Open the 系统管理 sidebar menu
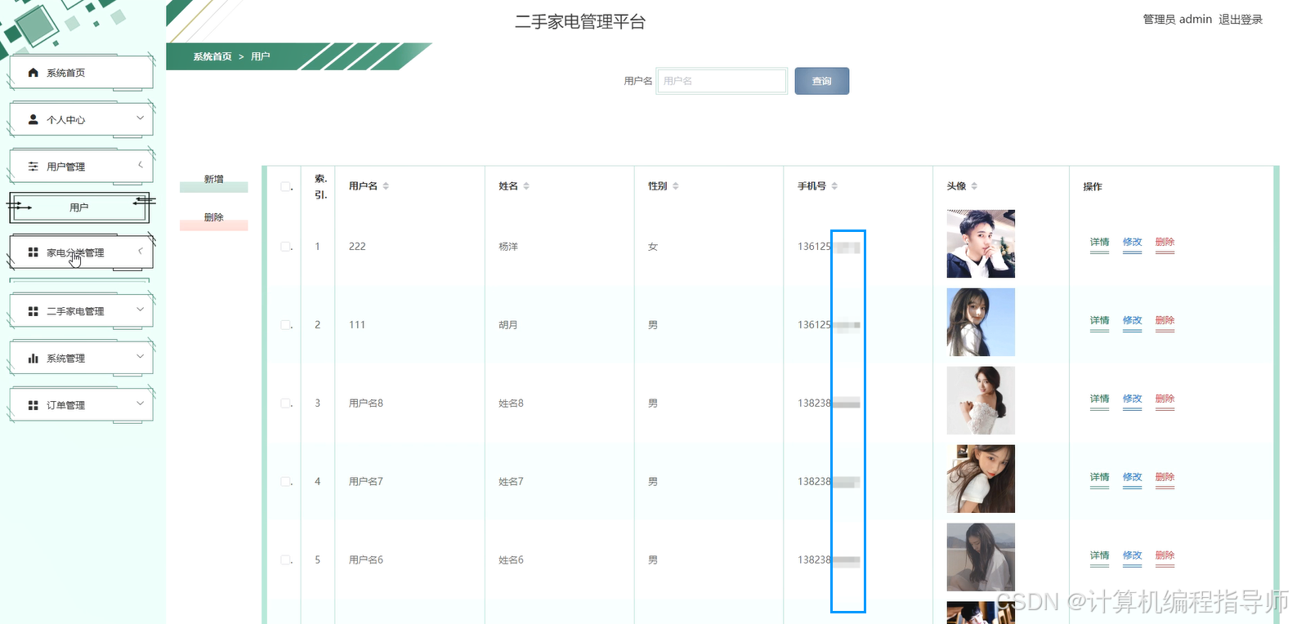The width and height of the screenshot is (1292, 624). (81, 358)
